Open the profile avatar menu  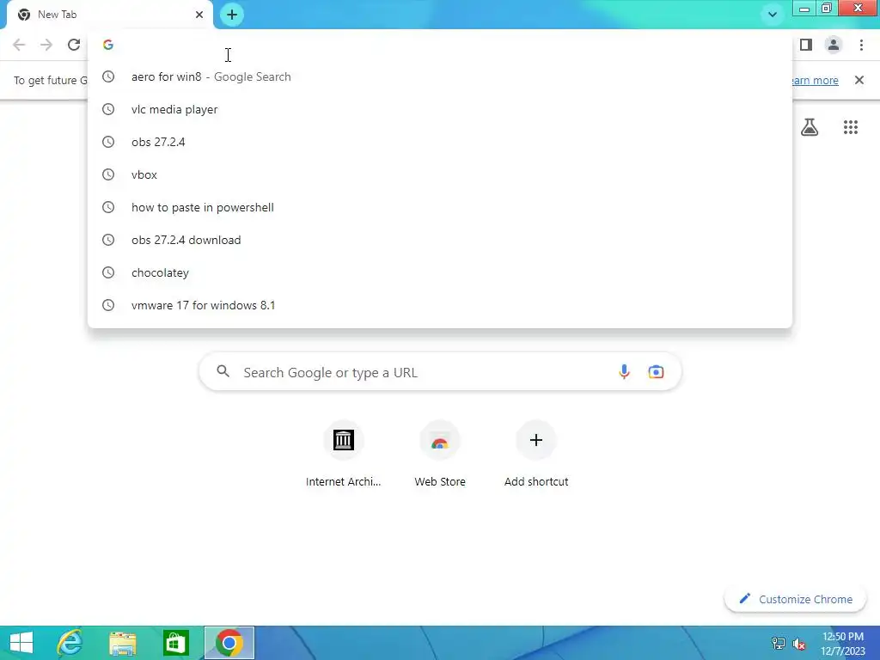pos(834,45)
